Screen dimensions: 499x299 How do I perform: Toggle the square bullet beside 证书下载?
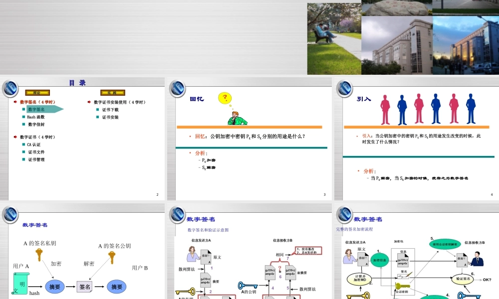click(x=97, y=110)
